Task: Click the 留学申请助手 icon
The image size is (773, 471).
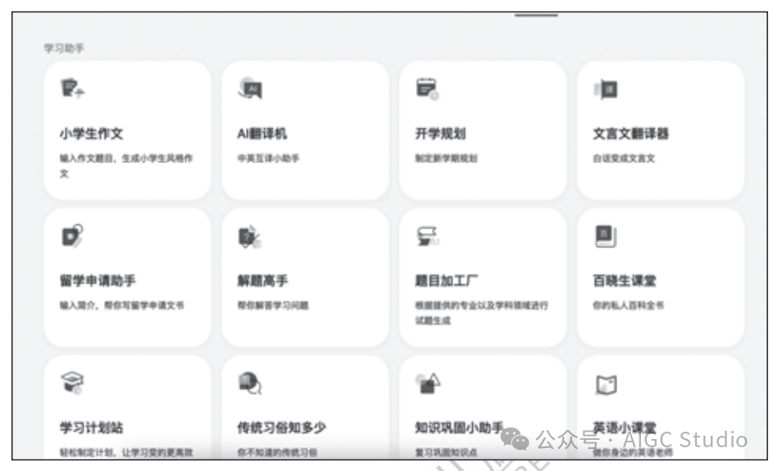Action: 72,236
